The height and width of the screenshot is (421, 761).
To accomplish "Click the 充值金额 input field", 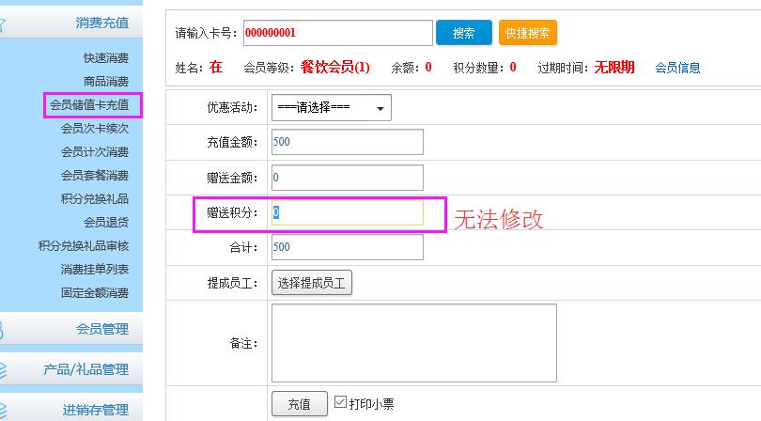I will [347, 142].
